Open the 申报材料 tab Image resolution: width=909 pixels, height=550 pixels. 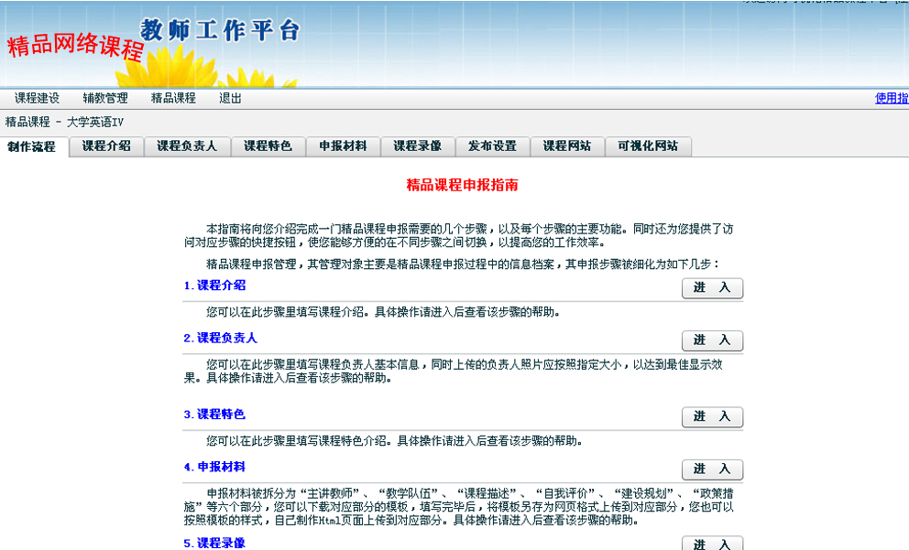[x=343, y=146]
